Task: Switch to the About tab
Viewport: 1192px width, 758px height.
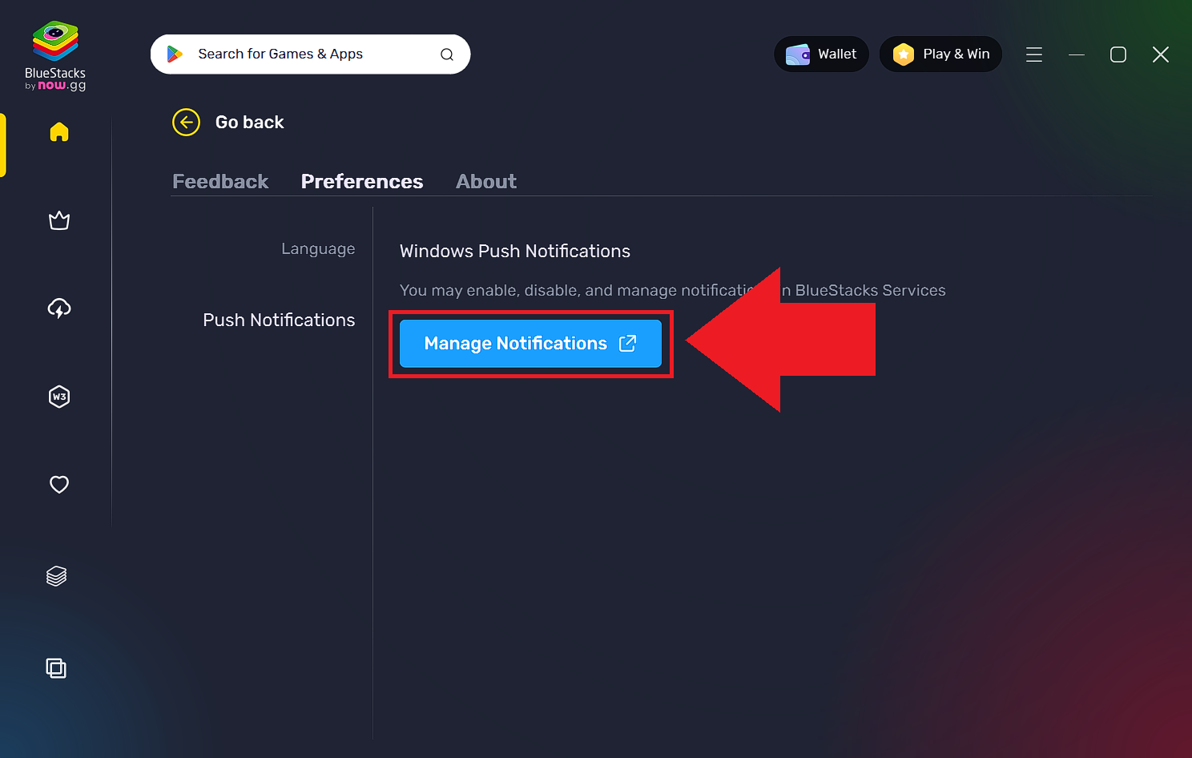Action: [x=485, y=181]
